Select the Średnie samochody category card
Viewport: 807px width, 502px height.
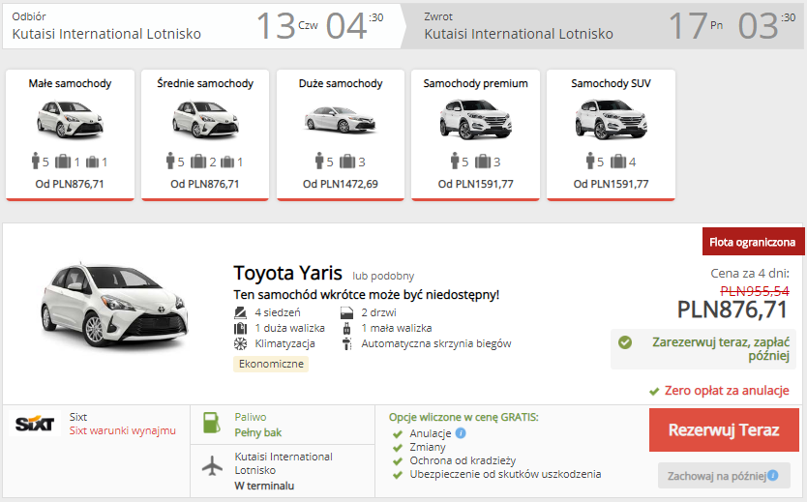pyautogui.click(x=205, y=134)
